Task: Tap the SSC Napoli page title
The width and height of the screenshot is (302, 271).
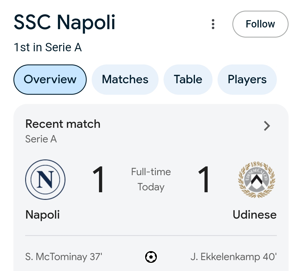Action: (65, 22)
